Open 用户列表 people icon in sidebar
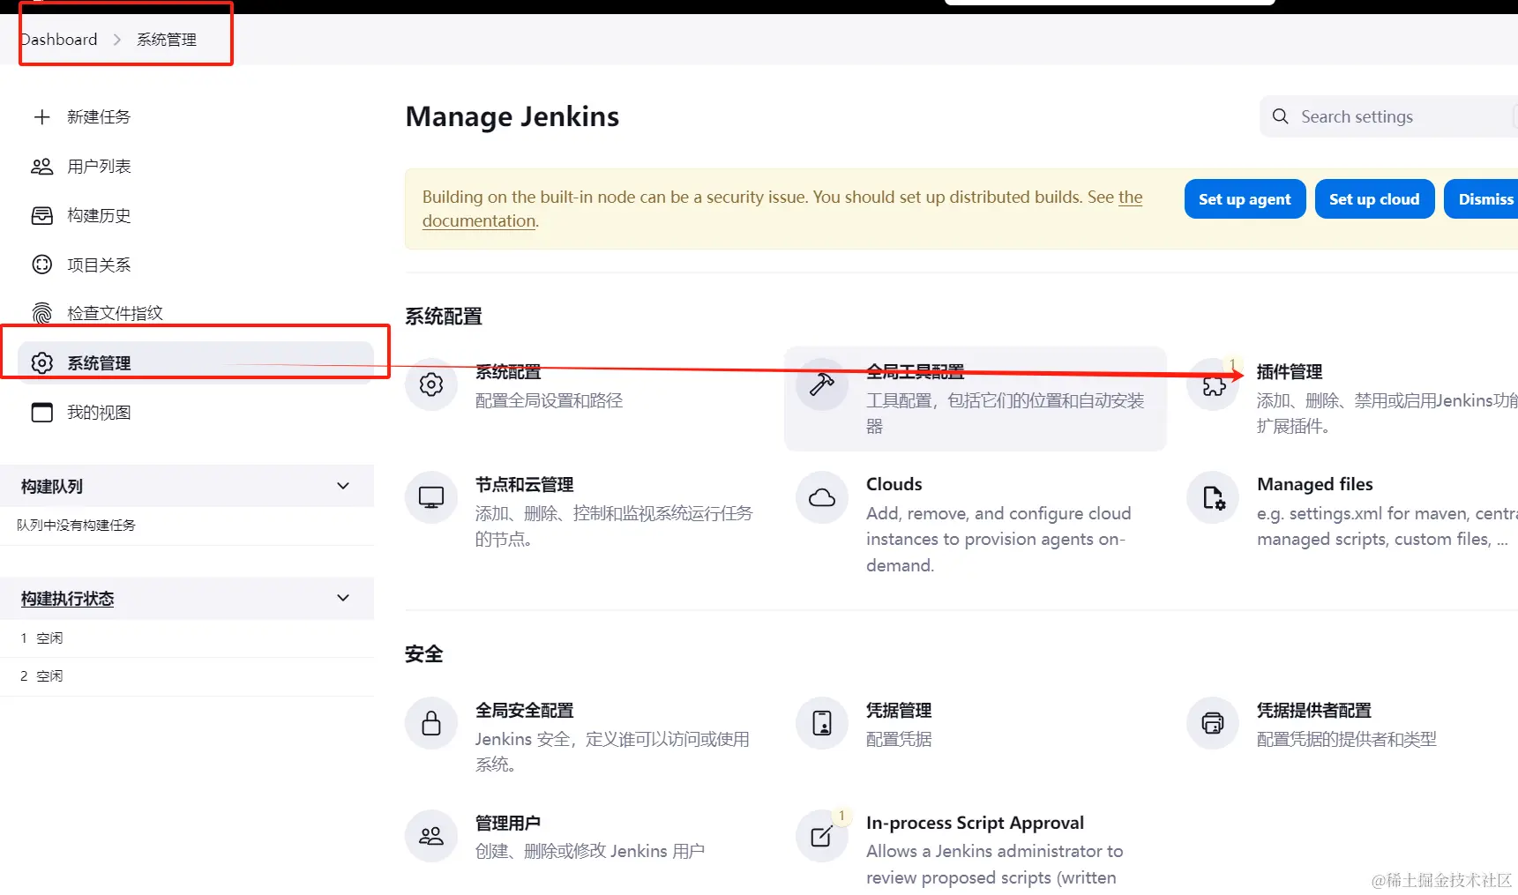The image size is (1518, 895). [x=41, y=166]
